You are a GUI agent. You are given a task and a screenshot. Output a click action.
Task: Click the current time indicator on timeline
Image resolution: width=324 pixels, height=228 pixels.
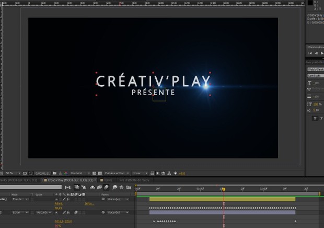click(x=224, y=189)
